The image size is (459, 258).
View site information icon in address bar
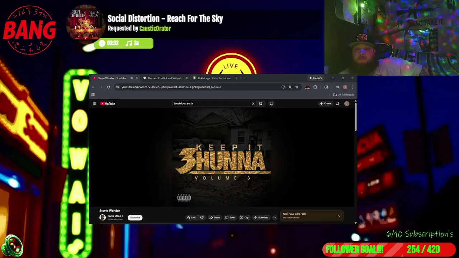click(x=117, y=87)
